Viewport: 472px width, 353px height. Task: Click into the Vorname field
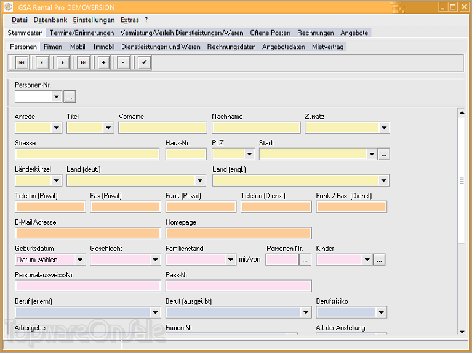162,128
